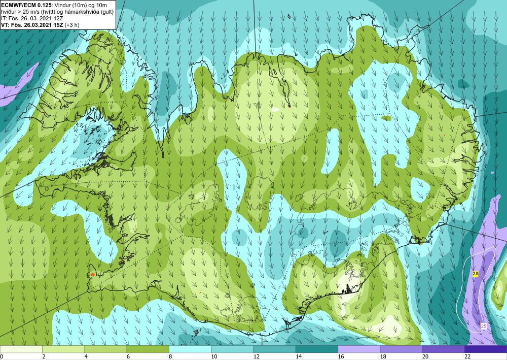Image resolution: width=507 pixels, height=360 pixels.
Task: Click the legend scale value 4
Action: point(86,356)
